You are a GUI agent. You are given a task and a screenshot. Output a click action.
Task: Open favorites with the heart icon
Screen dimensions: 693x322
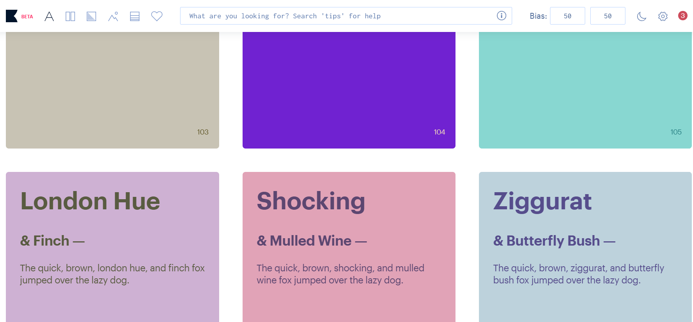(x=157, y=16)
